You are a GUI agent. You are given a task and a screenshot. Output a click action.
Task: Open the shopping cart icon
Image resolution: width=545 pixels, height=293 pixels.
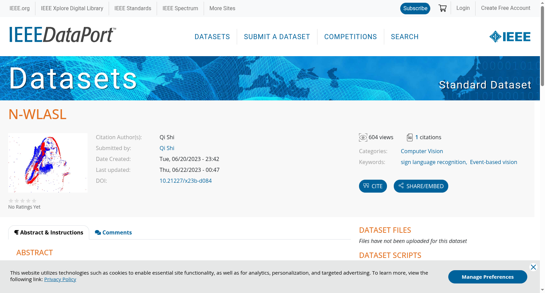[x=442, y=8]
